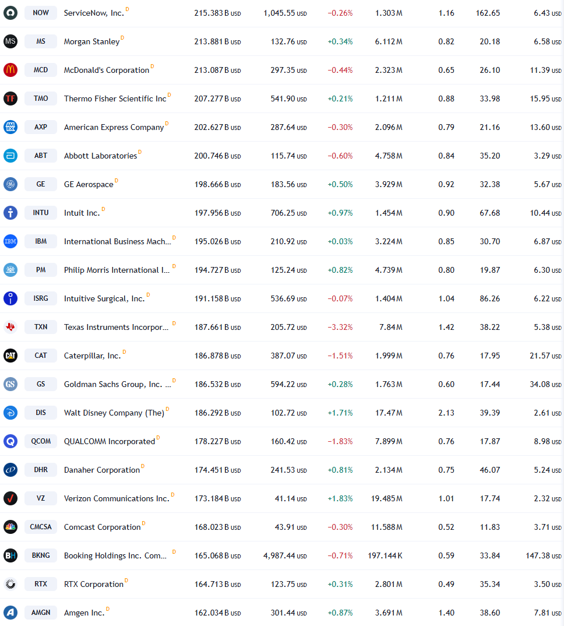This screenshot has width=564, height=626.
Task: Click market cap 215.383 B USD
Action: 217,13
